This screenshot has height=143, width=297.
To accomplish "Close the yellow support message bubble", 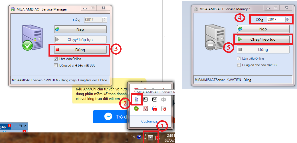I will coord(142,81).
